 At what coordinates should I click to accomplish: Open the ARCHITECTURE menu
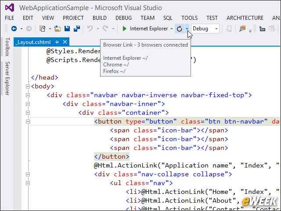245,18
